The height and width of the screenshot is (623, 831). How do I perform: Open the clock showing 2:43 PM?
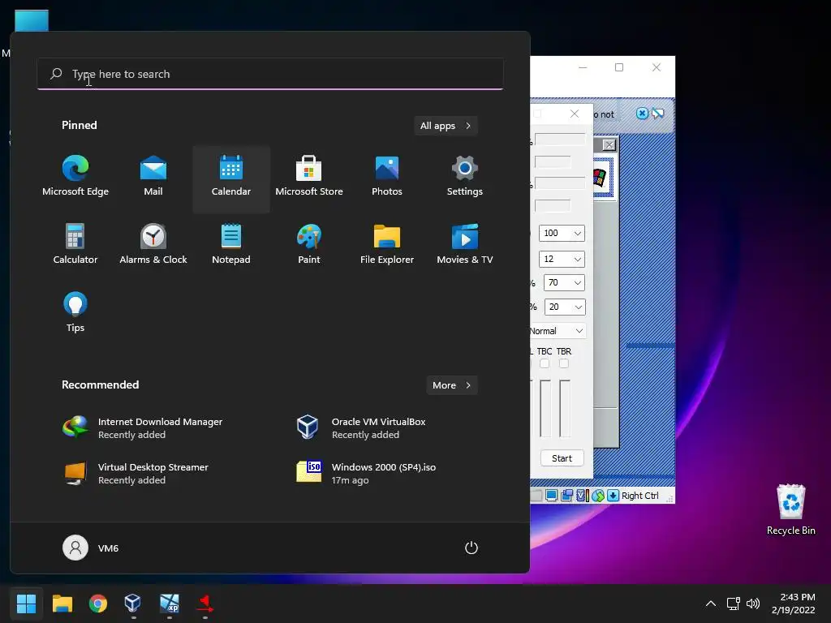pyautogui.click(x=794, y=604)
